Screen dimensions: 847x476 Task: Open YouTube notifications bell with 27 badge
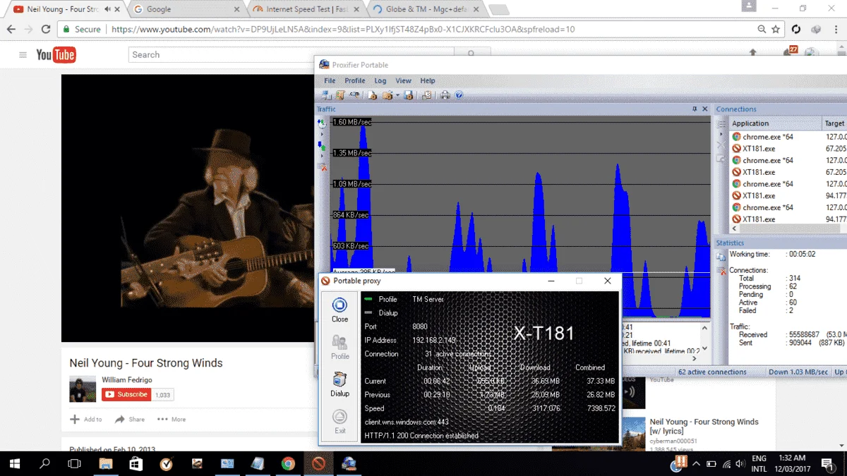click(790, 51)
